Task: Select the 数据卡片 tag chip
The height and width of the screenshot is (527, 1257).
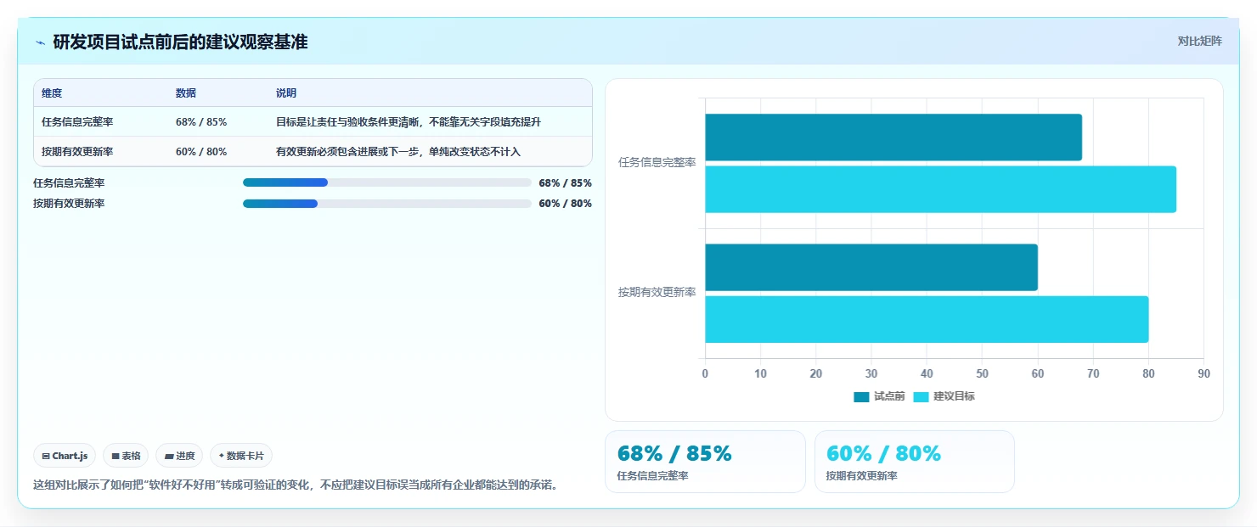Action: tap(241, 456)
